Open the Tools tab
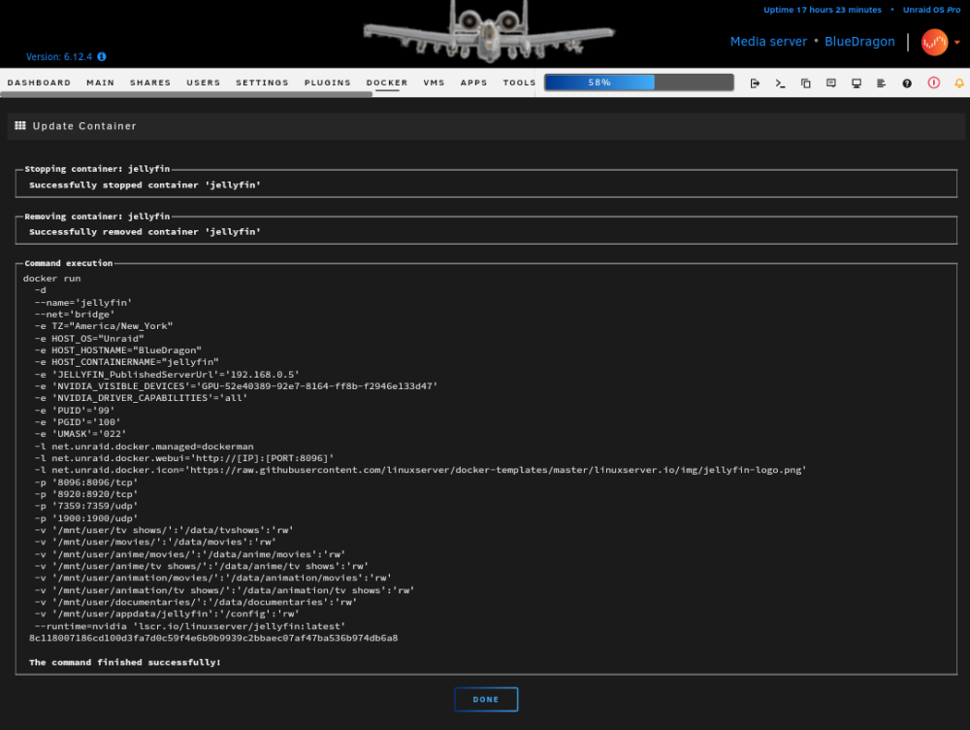 coord(519,83)
